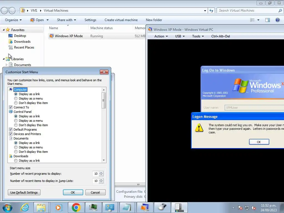Launch Google Chrome from the taskbar
This screenshot has height=213, width=284.
pos(76,207)
